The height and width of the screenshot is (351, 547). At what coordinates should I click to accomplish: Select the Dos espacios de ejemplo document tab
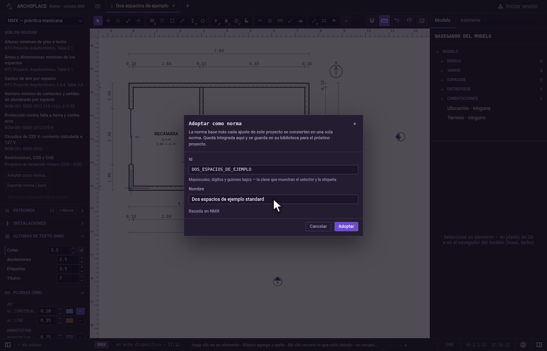(142, 6)
